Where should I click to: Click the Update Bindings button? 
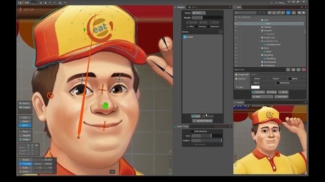pos(202,121)
